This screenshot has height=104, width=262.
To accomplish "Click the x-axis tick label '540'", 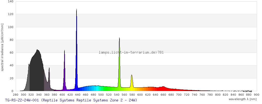I will (x=117, y=95).
